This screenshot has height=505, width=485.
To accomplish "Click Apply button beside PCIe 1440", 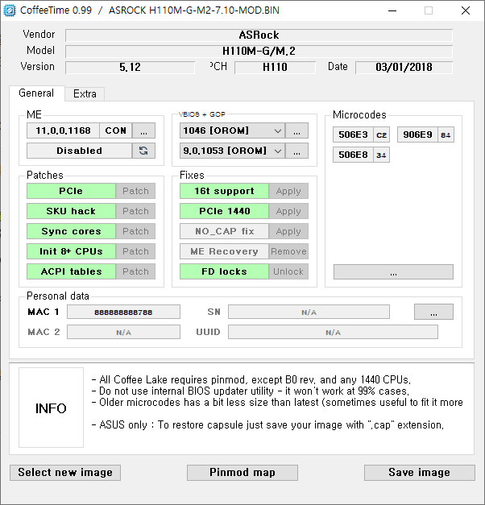I will (288, 211).
